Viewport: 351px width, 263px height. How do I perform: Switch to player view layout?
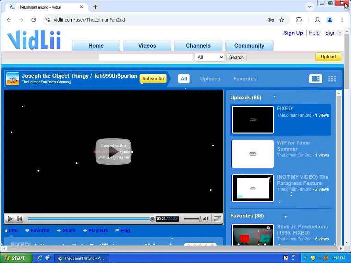coord(316,79)
